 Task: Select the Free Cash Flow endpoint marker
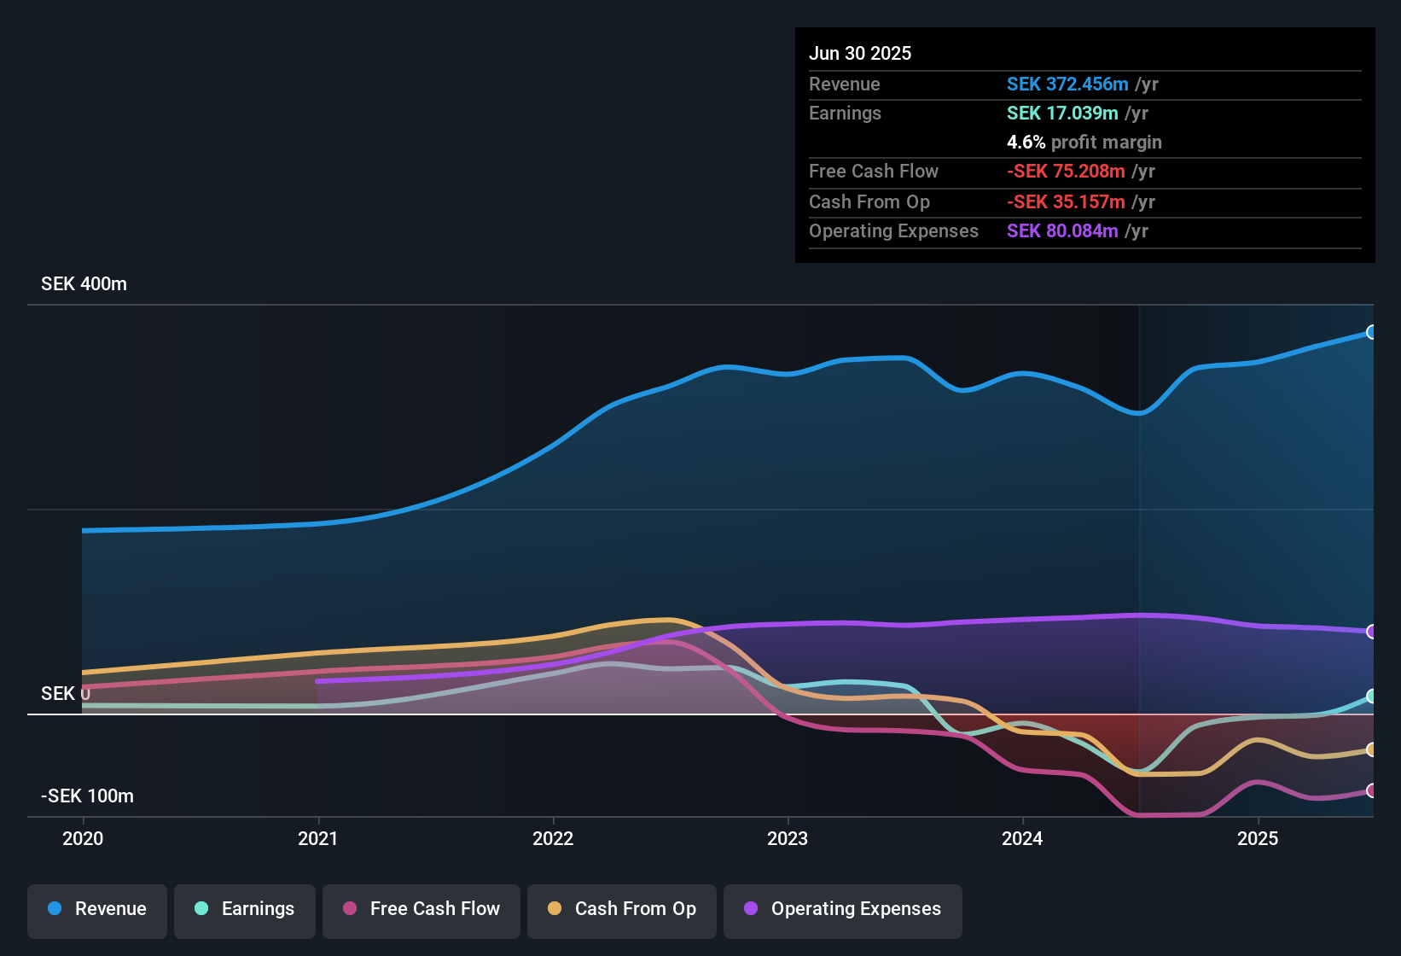[x=1371, y=790]
